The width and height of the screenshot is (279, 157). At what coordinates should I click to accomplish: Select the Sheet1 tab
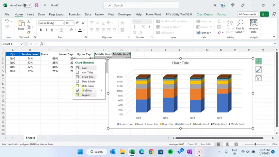pyautogui.click(x=30, y=138)
